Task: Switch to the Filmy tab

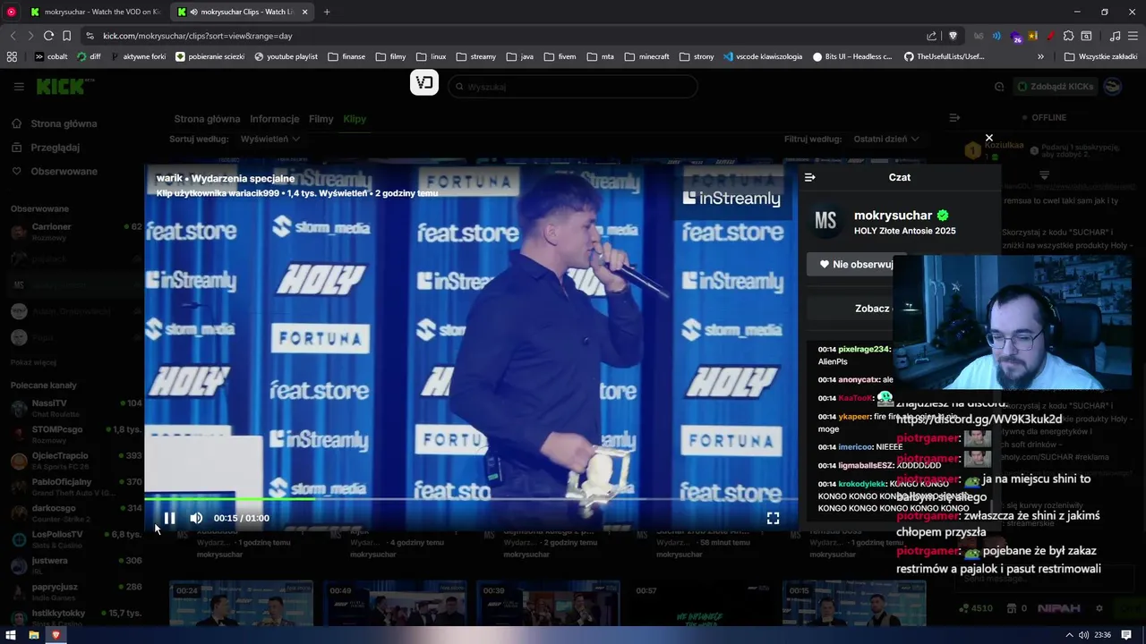Action: click(321, 119)
